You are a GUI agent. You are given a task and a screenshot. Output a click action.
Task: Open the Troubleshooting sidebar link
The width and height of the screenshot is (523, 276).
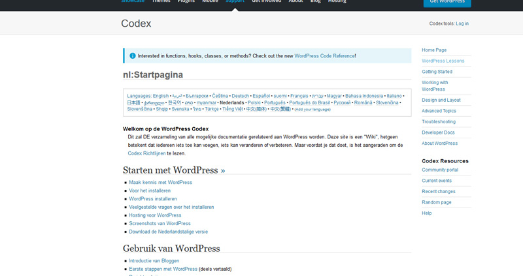coord(439,121)
